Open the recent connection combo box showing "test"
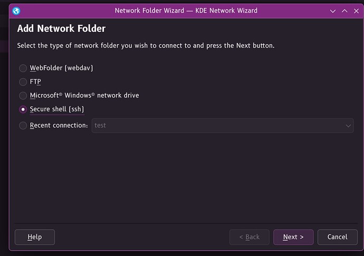The width and height of the screenshot is (364, 256). click(x=216, y=125)
